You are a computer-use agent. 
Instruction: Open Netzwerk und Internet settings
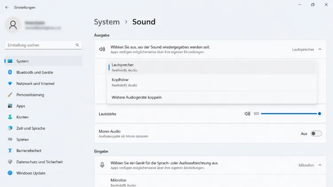[44, 84]
